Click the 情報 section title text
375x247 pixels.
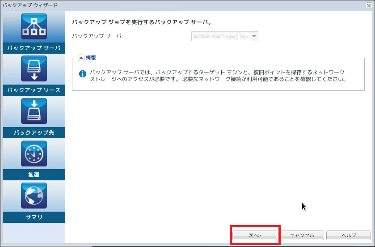point(91,58)
